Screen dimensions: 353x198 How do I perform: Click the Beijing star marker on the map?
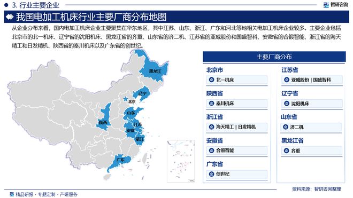125,99
